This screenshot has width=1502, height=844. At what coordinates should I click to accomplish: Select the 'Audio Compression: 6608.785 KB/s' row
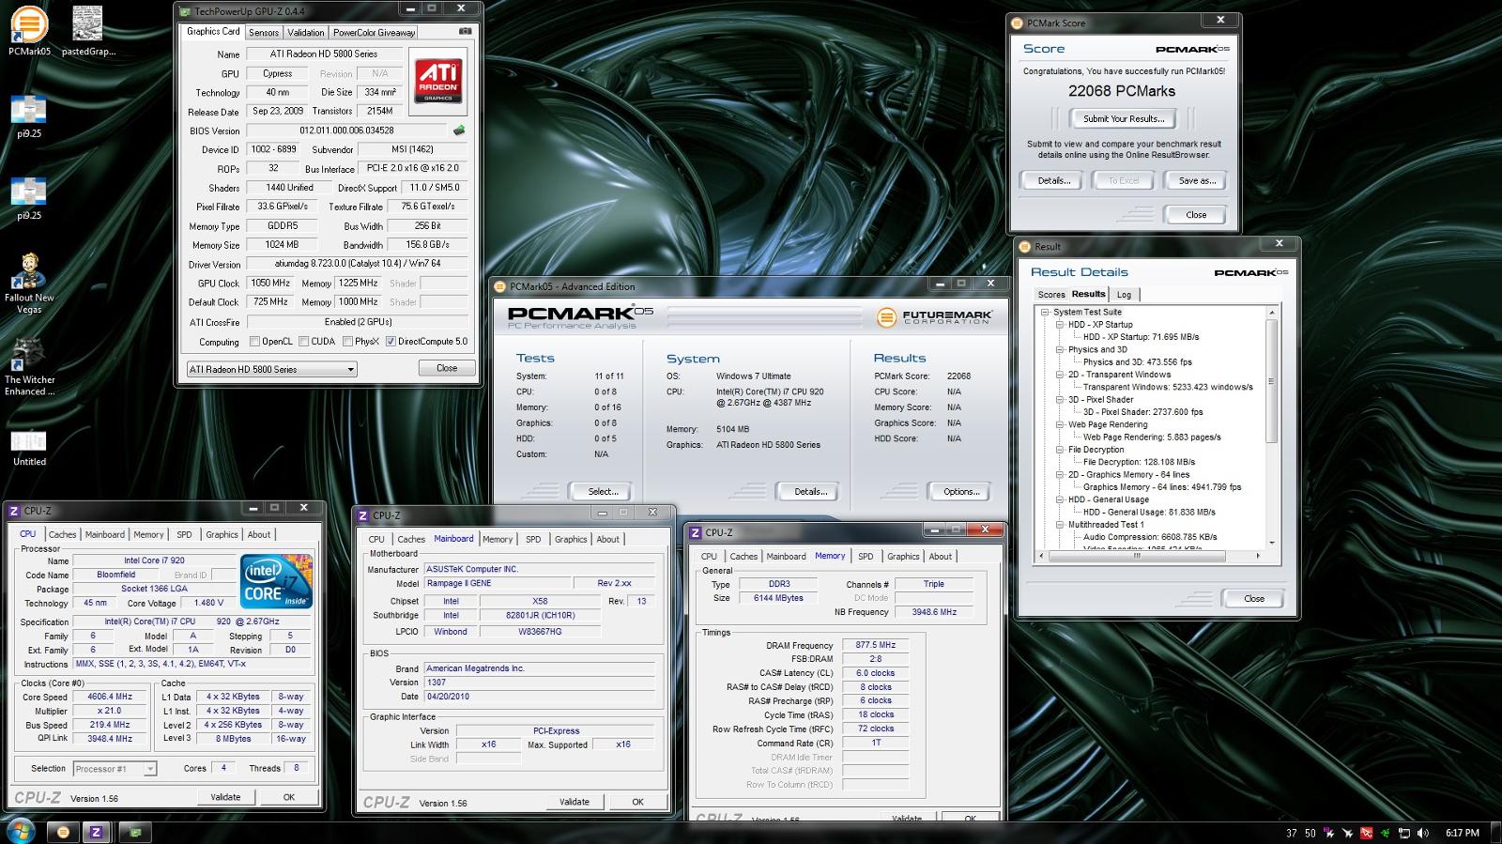pos(1150,537)
